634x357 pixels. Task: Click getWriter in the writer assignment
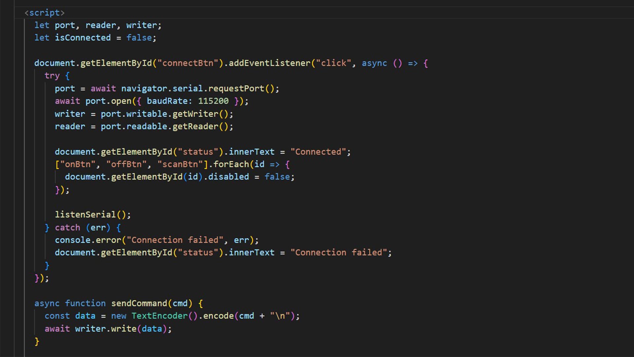(x=195, y=114)
